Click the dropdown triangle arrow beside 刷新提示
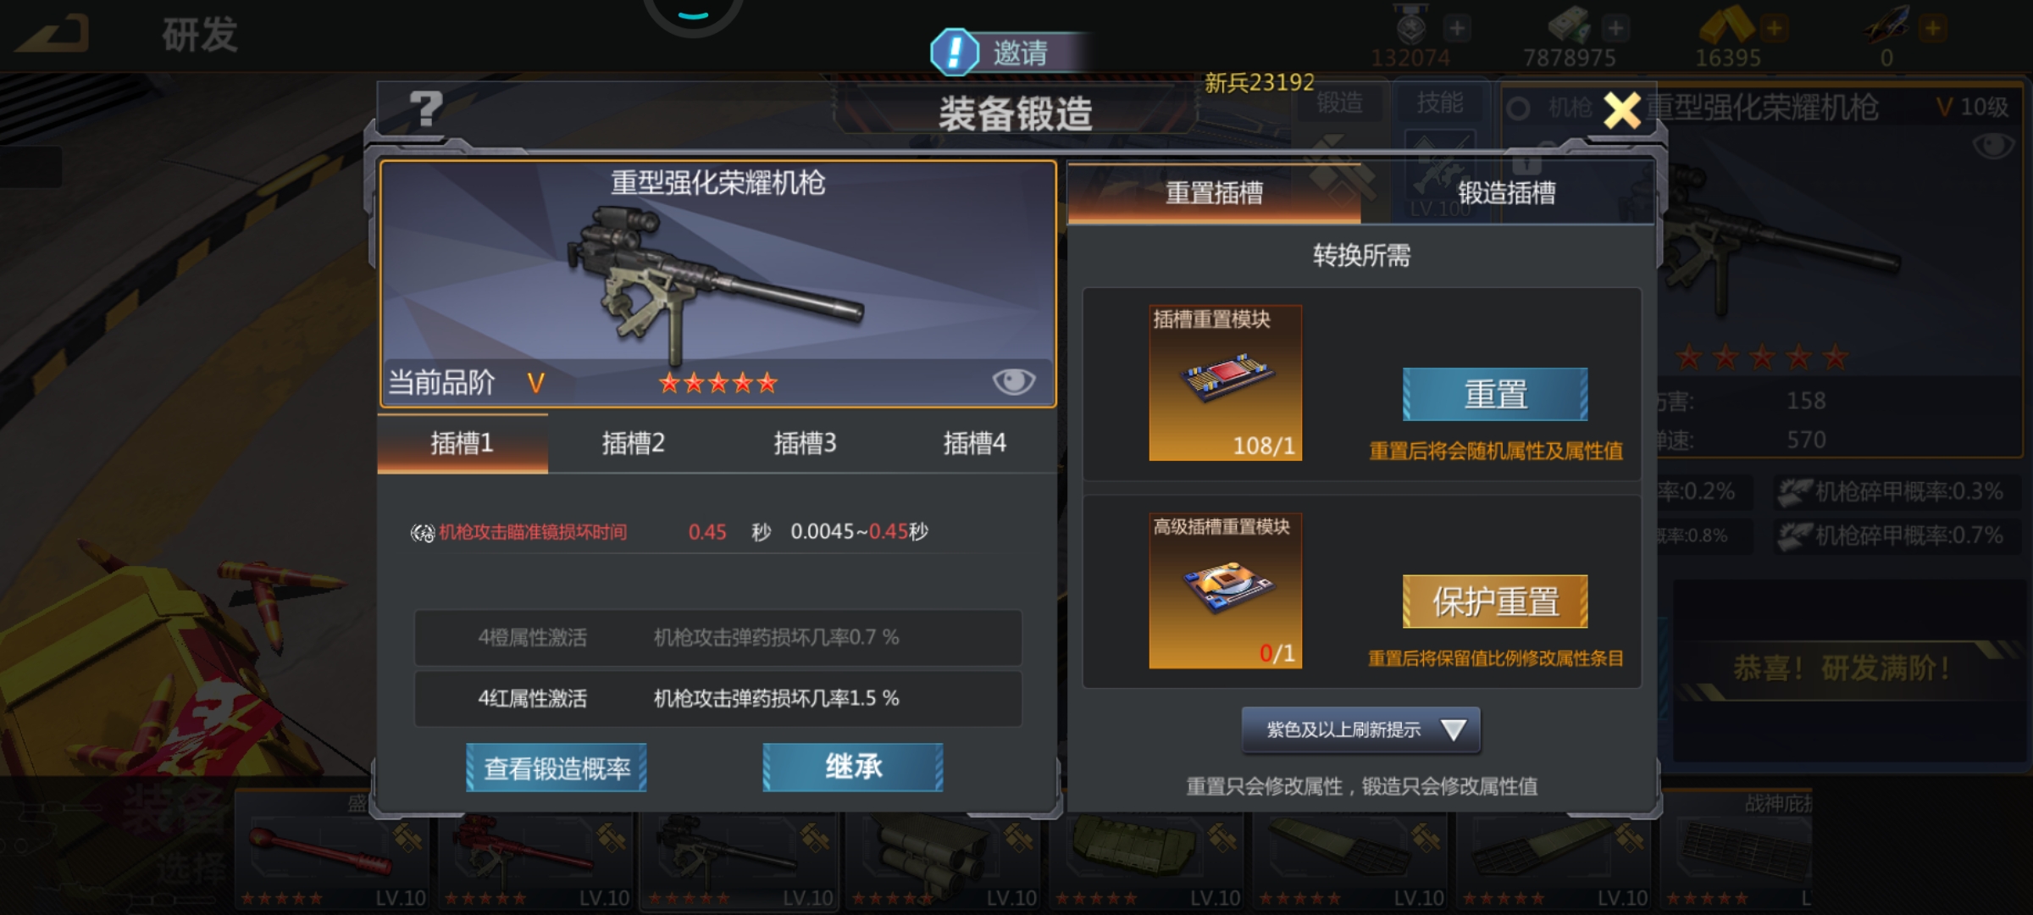Screen dimensions: 2033x915 tap(1454, 729)
